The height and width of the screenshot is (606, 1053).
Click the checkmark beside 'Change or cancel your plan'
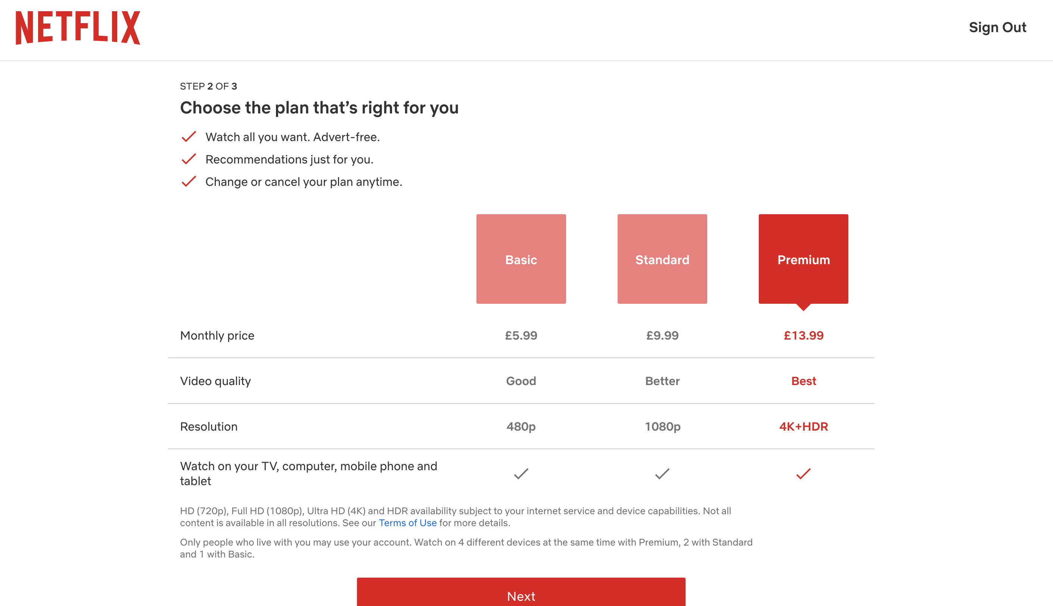pyautogui.click(x=189, y=182)
